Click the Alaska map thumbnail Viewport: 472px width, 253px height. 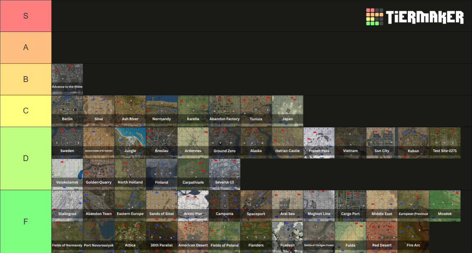pos(256,143)
